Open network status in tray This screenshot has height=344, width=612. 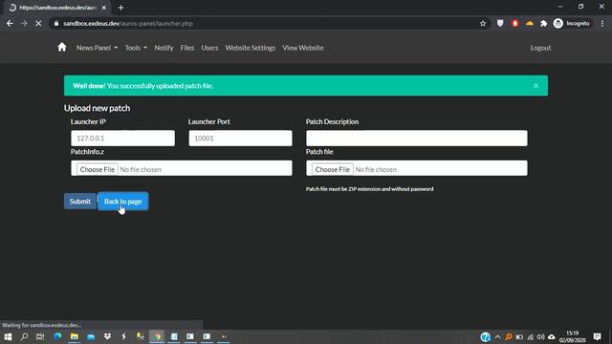[x=530, y=337]
